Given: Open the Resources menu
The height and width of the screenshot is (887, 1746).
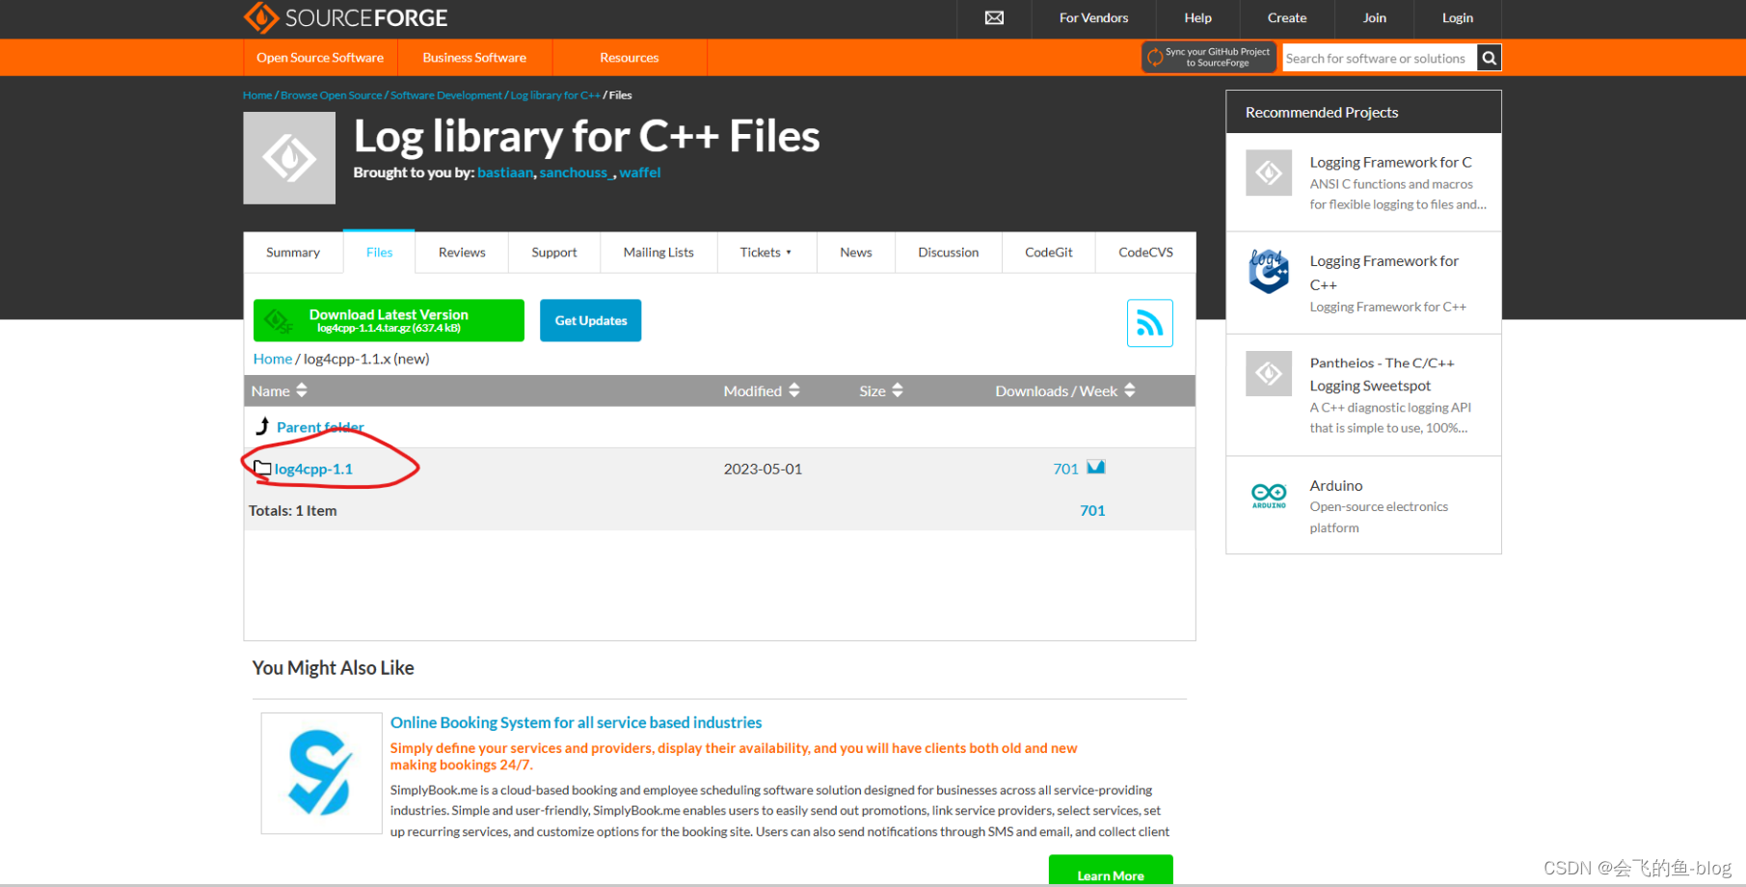Looking at the screenshot, I should [630, 58].
